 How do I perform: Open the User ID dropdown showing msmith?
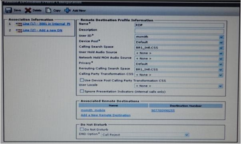click(x=179, y=37)
